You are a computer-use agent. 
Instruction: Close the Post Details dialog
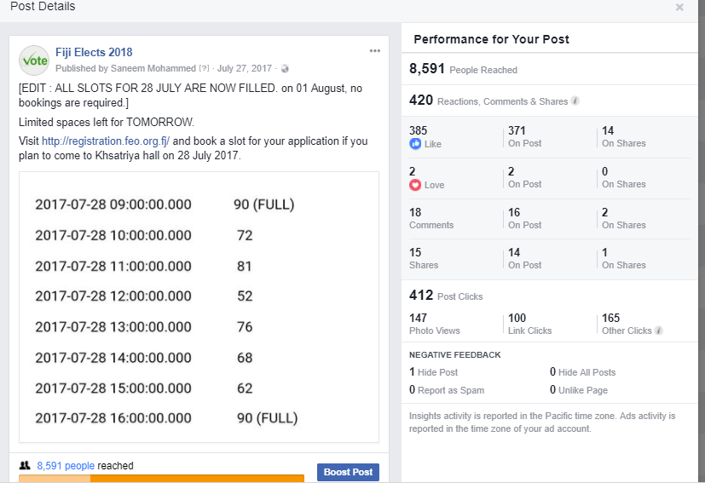pyautogui.click(x=679, y=7)
